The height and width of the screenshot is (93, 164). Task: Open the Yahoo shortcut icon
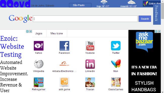tap(39, 46)
